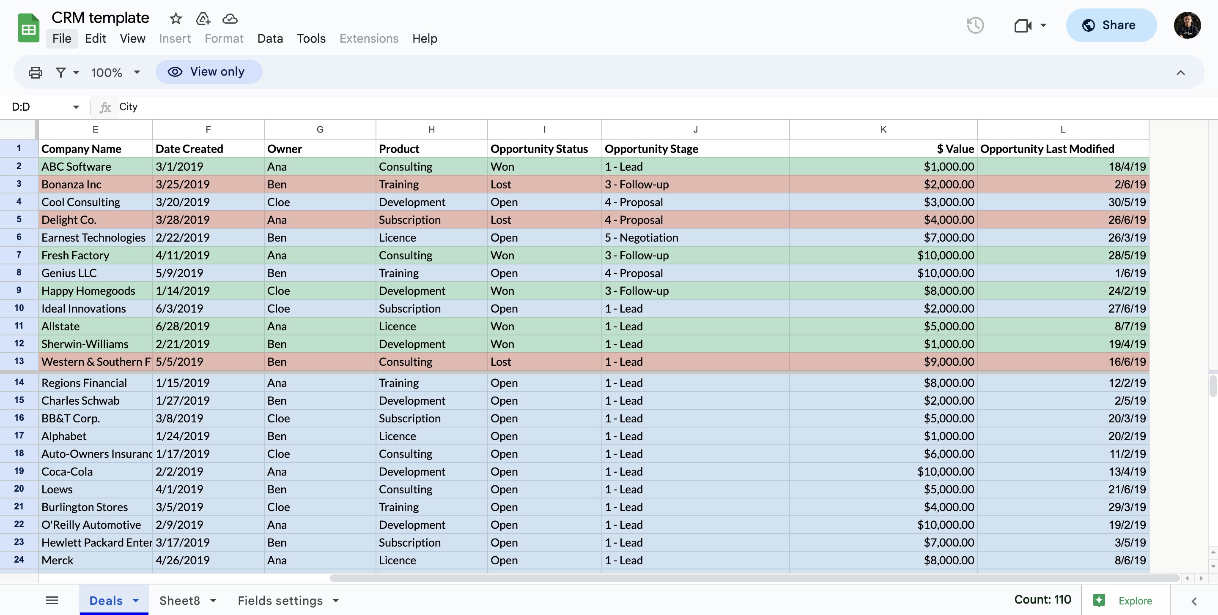Open the account profile picture
Viewport: 1218px width, 615px height.
1187,25
